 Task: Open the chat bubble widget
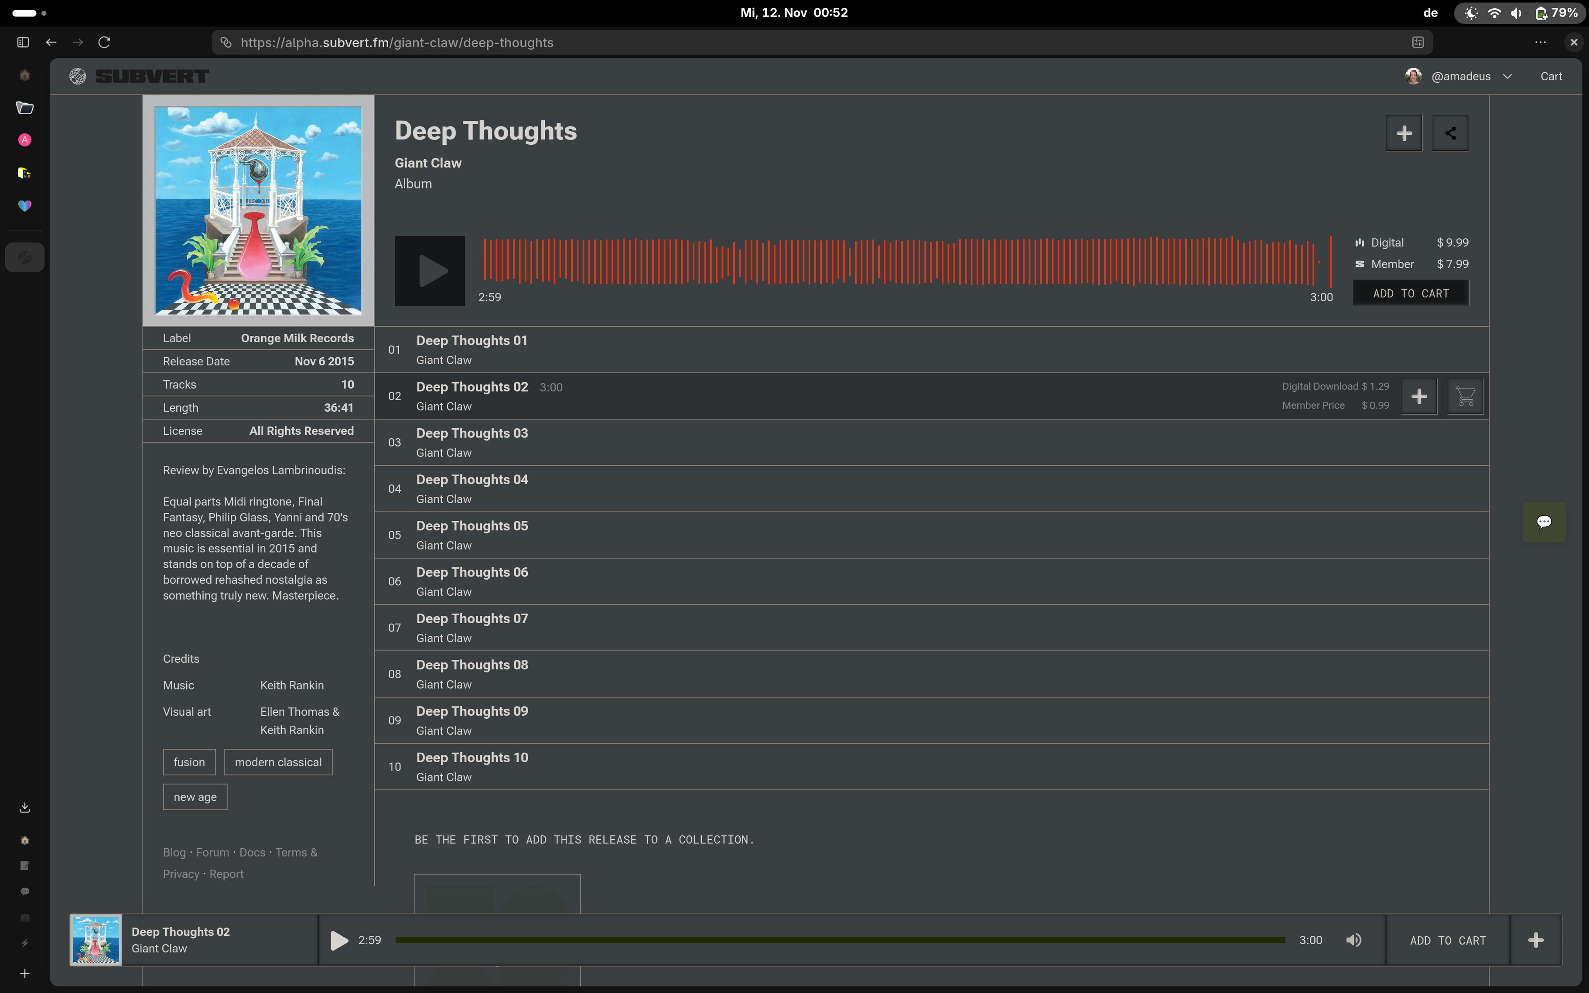click(1544, 522)
